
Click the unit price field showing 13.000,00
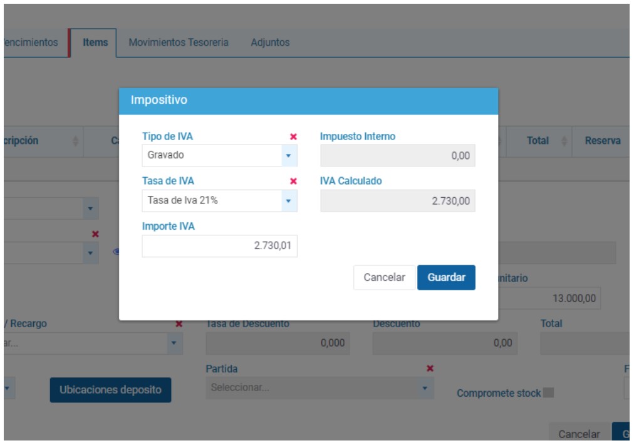point(549,298)
